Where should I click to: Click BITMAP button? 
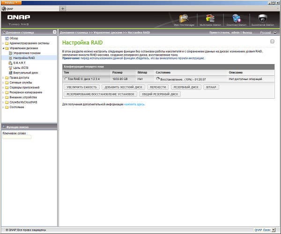[x=211, y=87]
